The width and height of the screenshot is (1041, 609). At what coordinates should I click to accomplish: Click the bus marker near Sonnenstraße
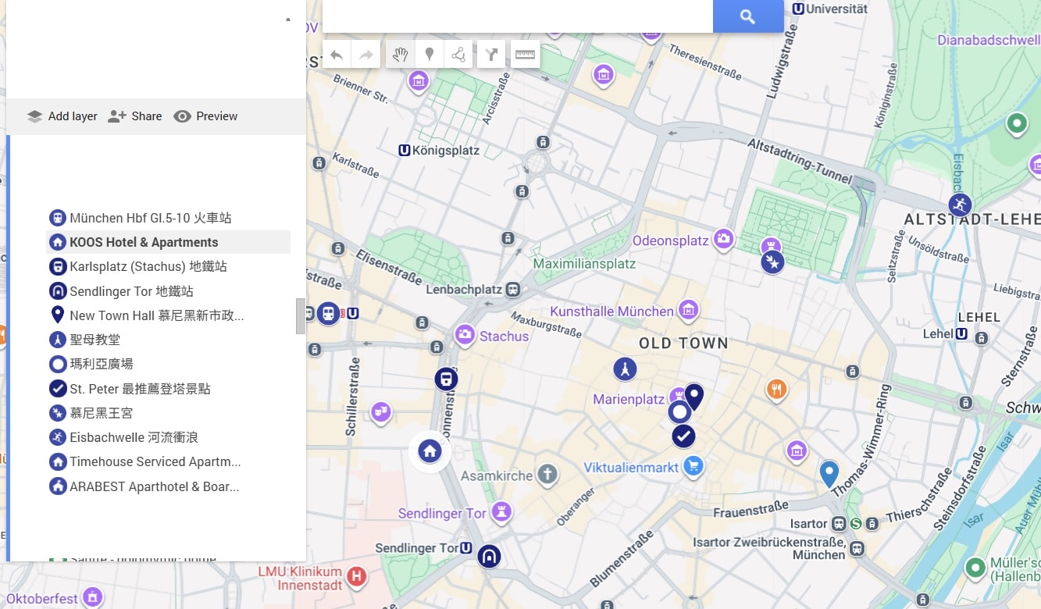(446, 379)
